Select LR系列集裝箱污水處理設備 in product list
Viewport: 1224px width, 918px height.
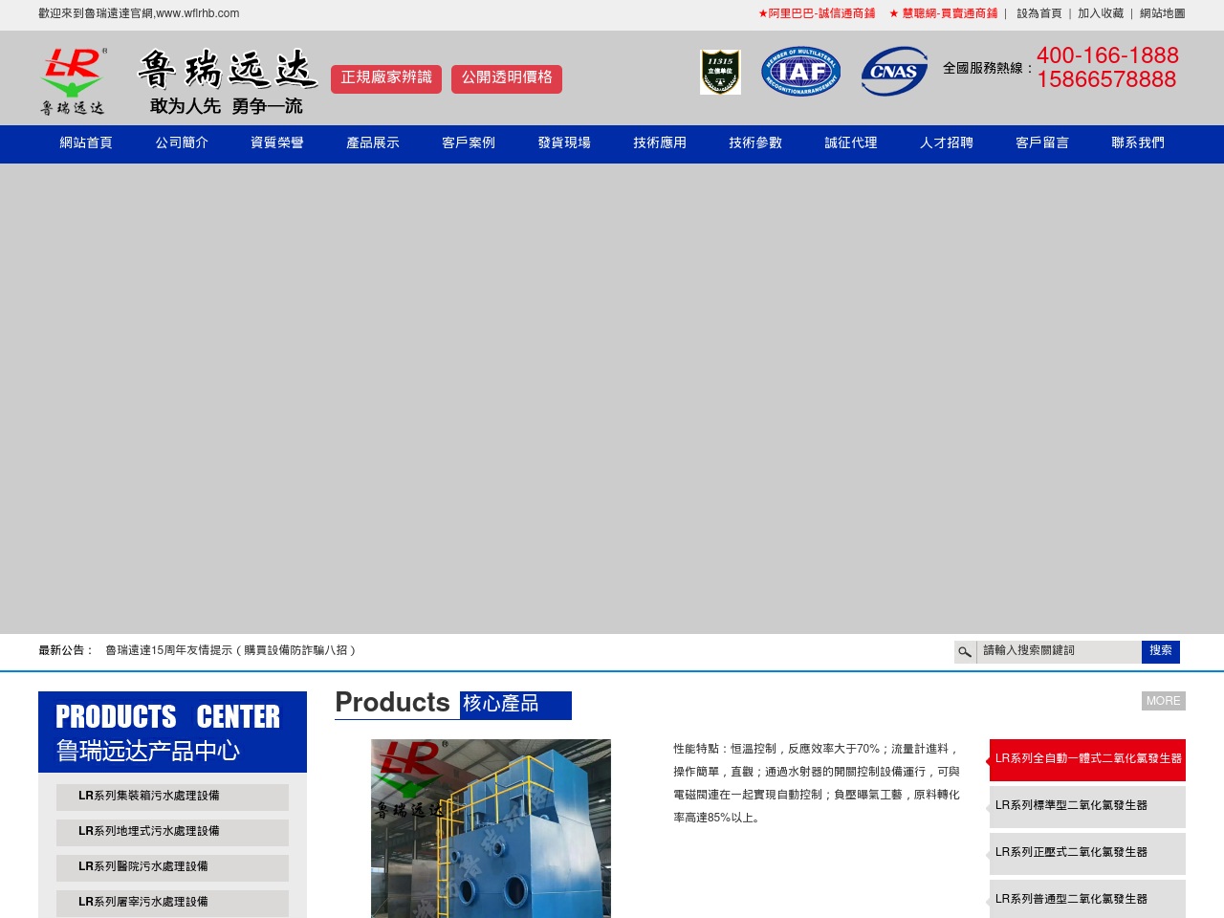coord(172,797)
